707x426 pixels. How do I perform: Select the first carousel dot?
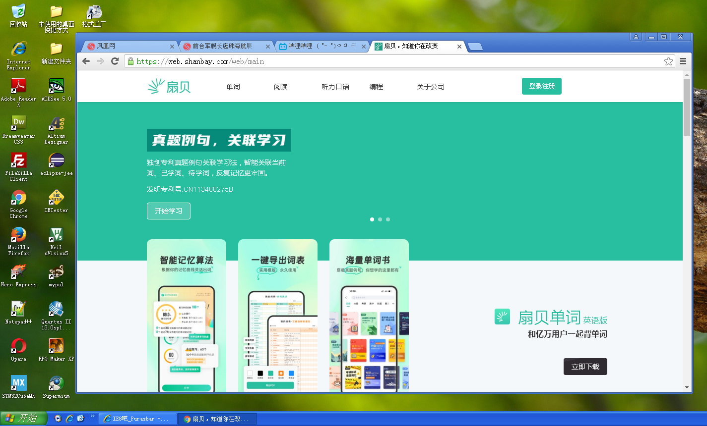[x=372, y=219]
